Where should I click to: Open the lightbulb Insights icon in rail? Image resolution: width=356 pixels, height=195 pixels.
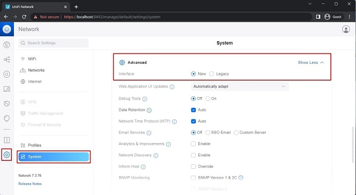tap(6, 118)
